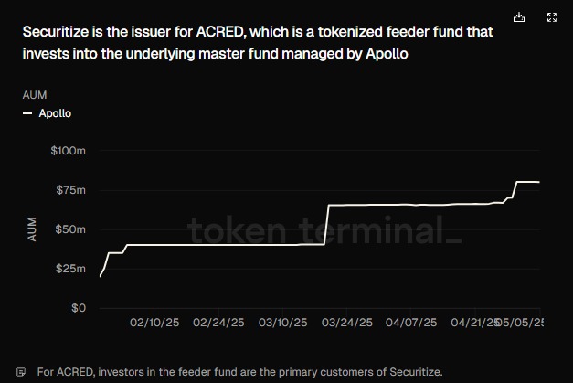The image size is (573, 383).
Task: Click the $25m y-axis label
Action: point(70,269)
